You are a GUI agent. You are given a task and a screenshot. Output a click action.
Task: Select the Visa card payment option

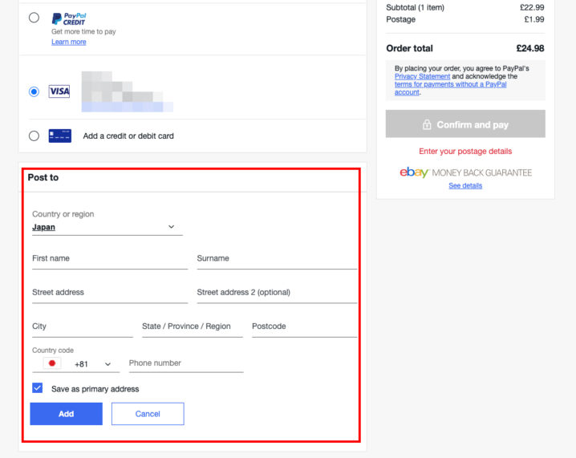pos(34,91)
